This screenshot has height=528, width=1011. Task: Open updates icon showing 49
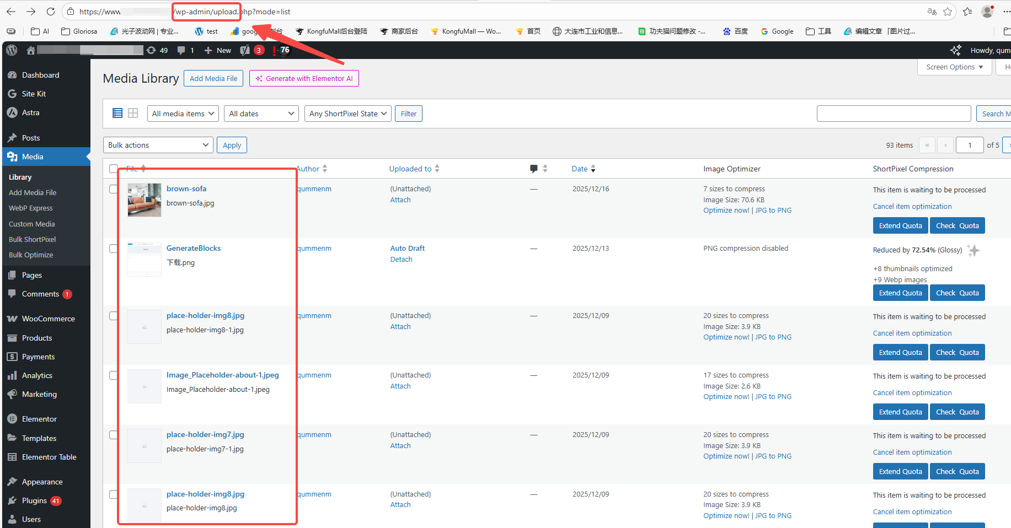(157, 50)
